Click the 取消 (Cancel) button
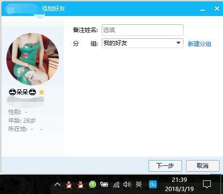223x194 pixels. click(x=203, y=166)
